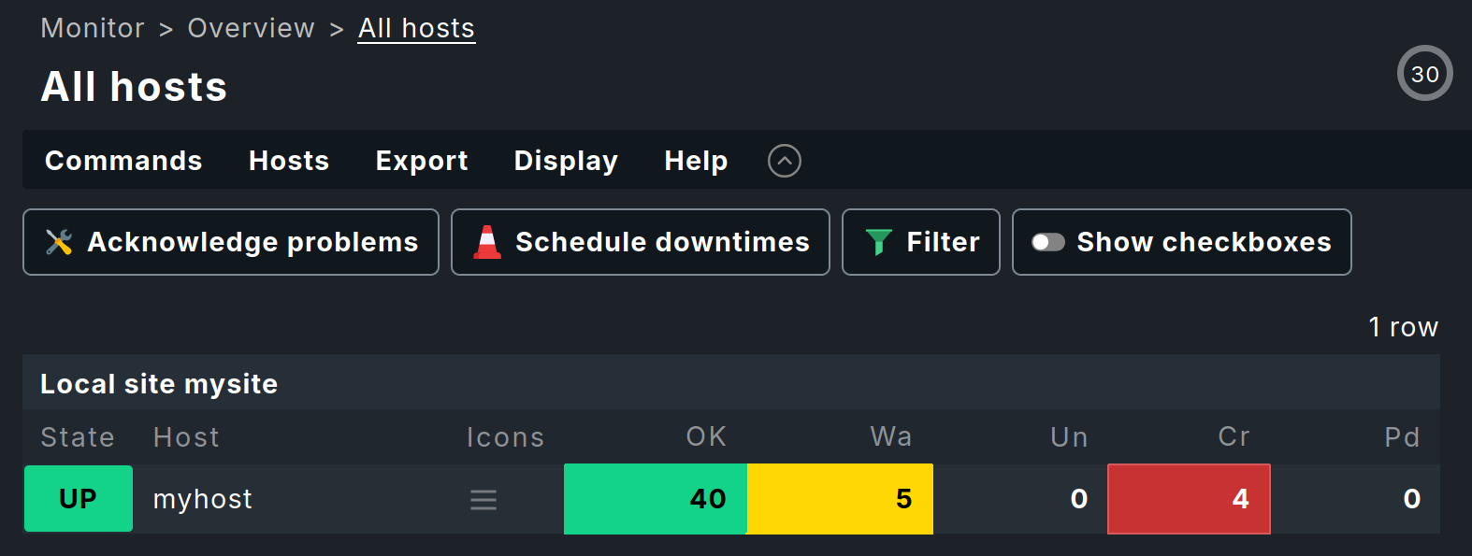
Task: Click the yellow warning count 5 cell
Action: 840,499
